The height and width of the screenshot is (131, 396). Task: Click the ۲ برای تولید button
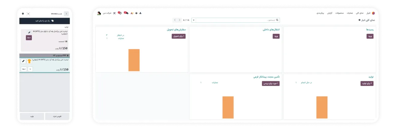(x=367, y=84)
